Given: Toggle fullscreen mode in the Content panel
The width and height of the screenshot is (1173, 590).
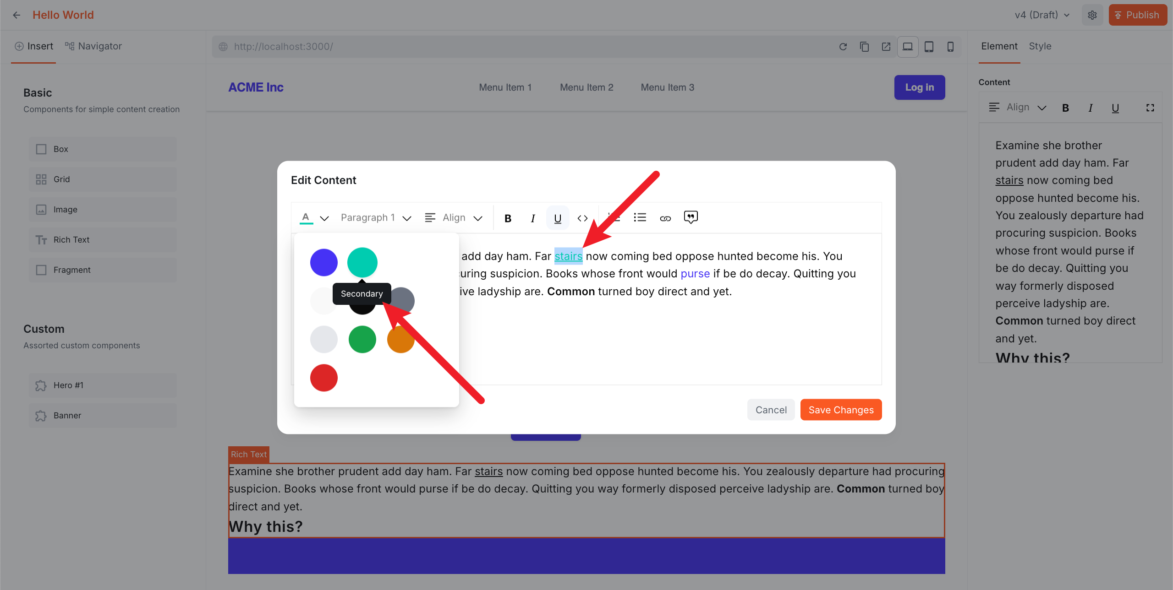Looking at the screenshot, I should pos(1151,108).
